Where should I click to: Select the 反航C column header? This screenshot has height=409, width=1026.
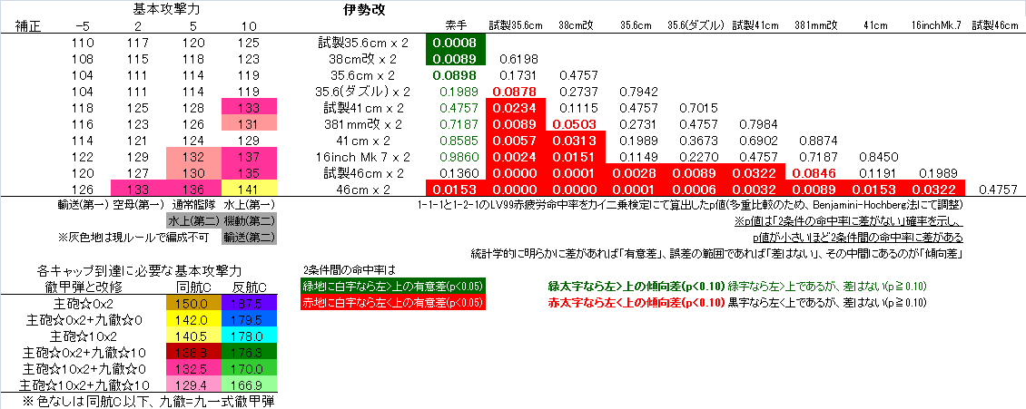(247, 287)
